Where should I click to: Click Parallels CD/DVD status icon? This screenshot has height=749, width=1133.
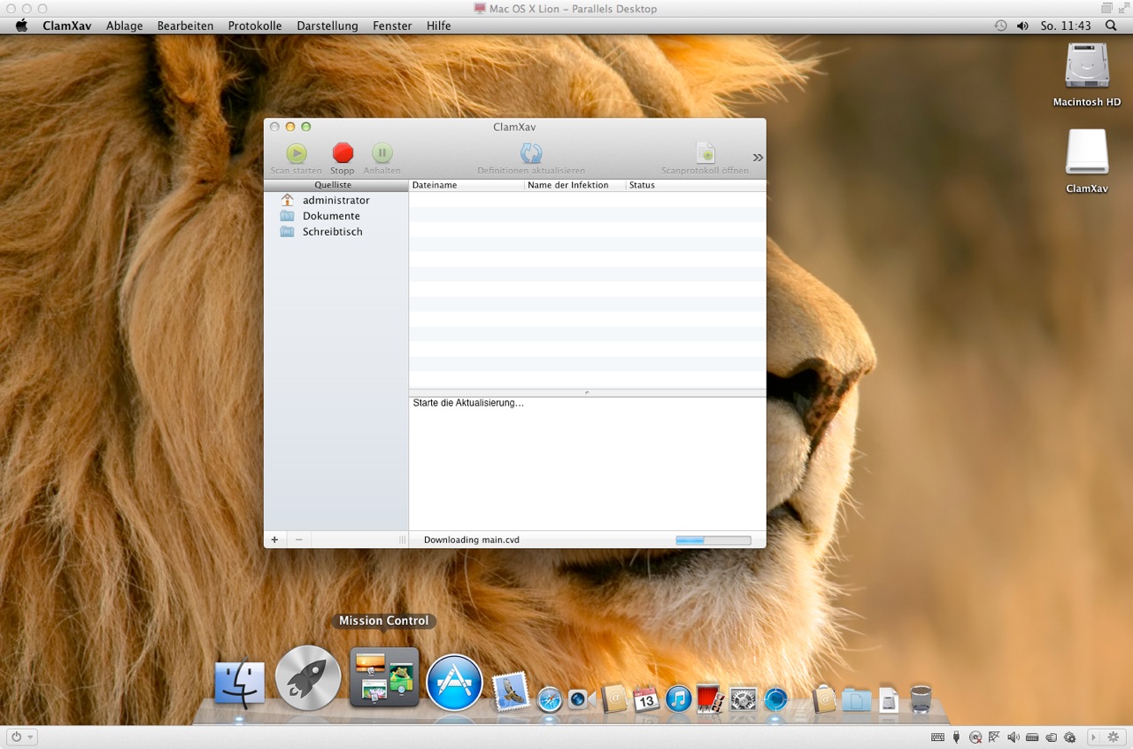(975, 737)
